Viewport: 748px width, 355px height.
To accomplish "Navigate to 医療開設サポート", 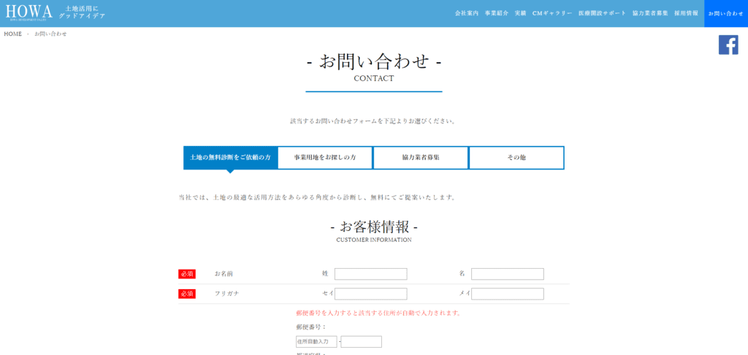I will [602, 13].
